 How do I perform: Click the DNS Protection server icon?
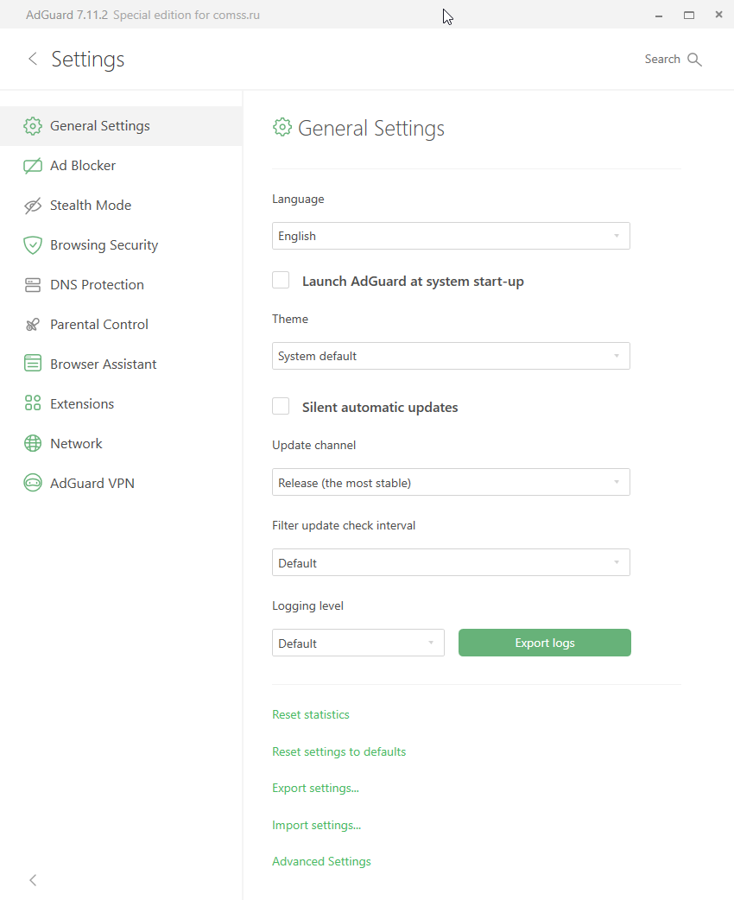(33, 285)
